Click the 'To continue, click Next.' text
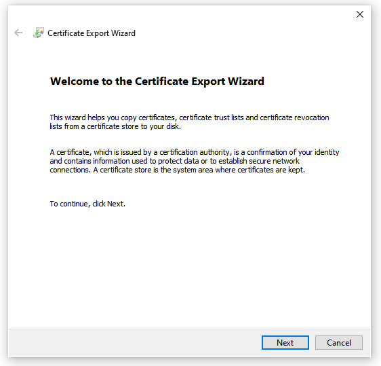 click(87, 204)
